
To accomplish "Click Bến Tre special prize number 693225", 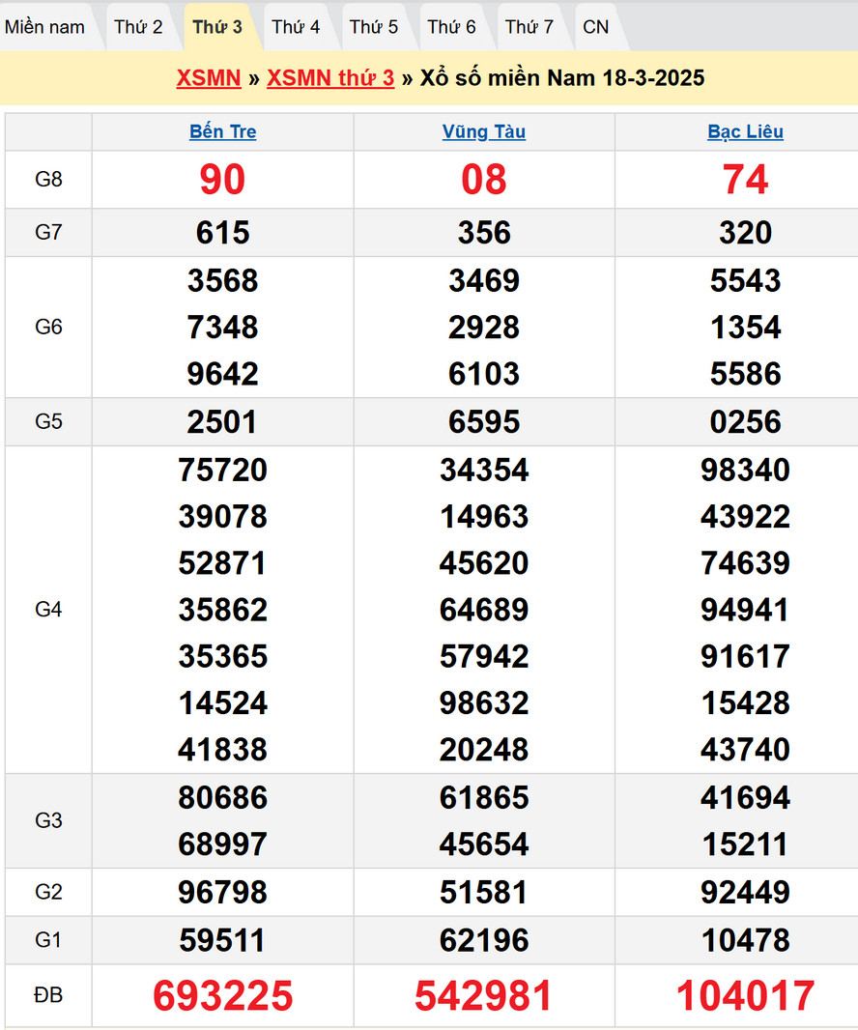I will point(223,996).
